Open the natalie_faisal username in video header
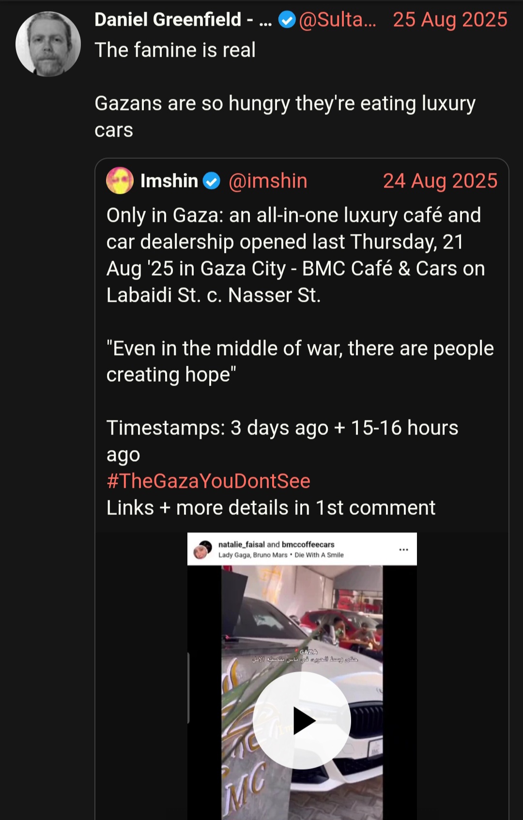The width and height of the screenshot is (523, 820). point(241,544)
